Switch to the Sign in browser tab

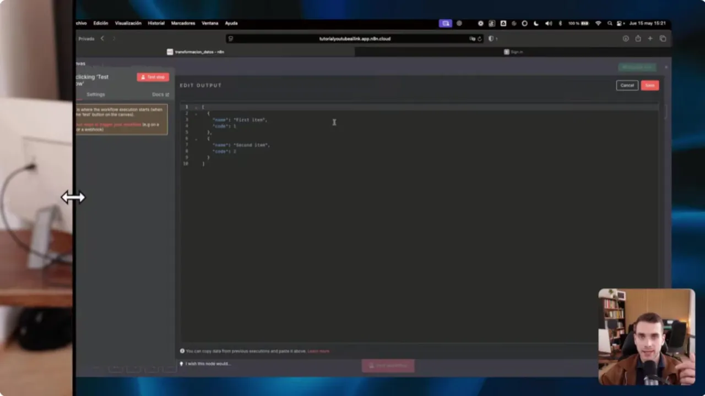point(513,52)
